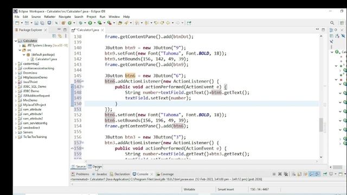Open dropdown arrow next to Debug icon

pos(85,23)
